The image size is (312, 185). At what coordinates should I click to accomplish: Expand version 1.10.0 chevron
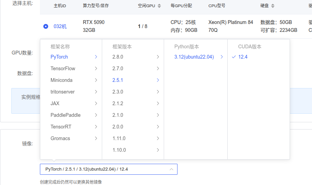(x=158, y=150)
